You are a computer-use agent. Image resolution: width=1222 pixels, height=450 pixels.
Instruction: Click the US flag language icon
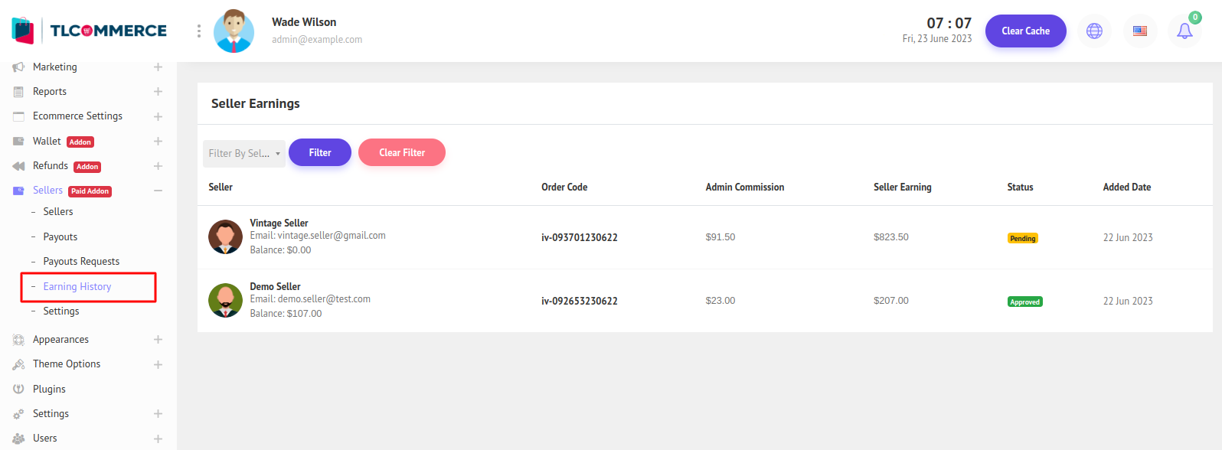[1139, 31]
